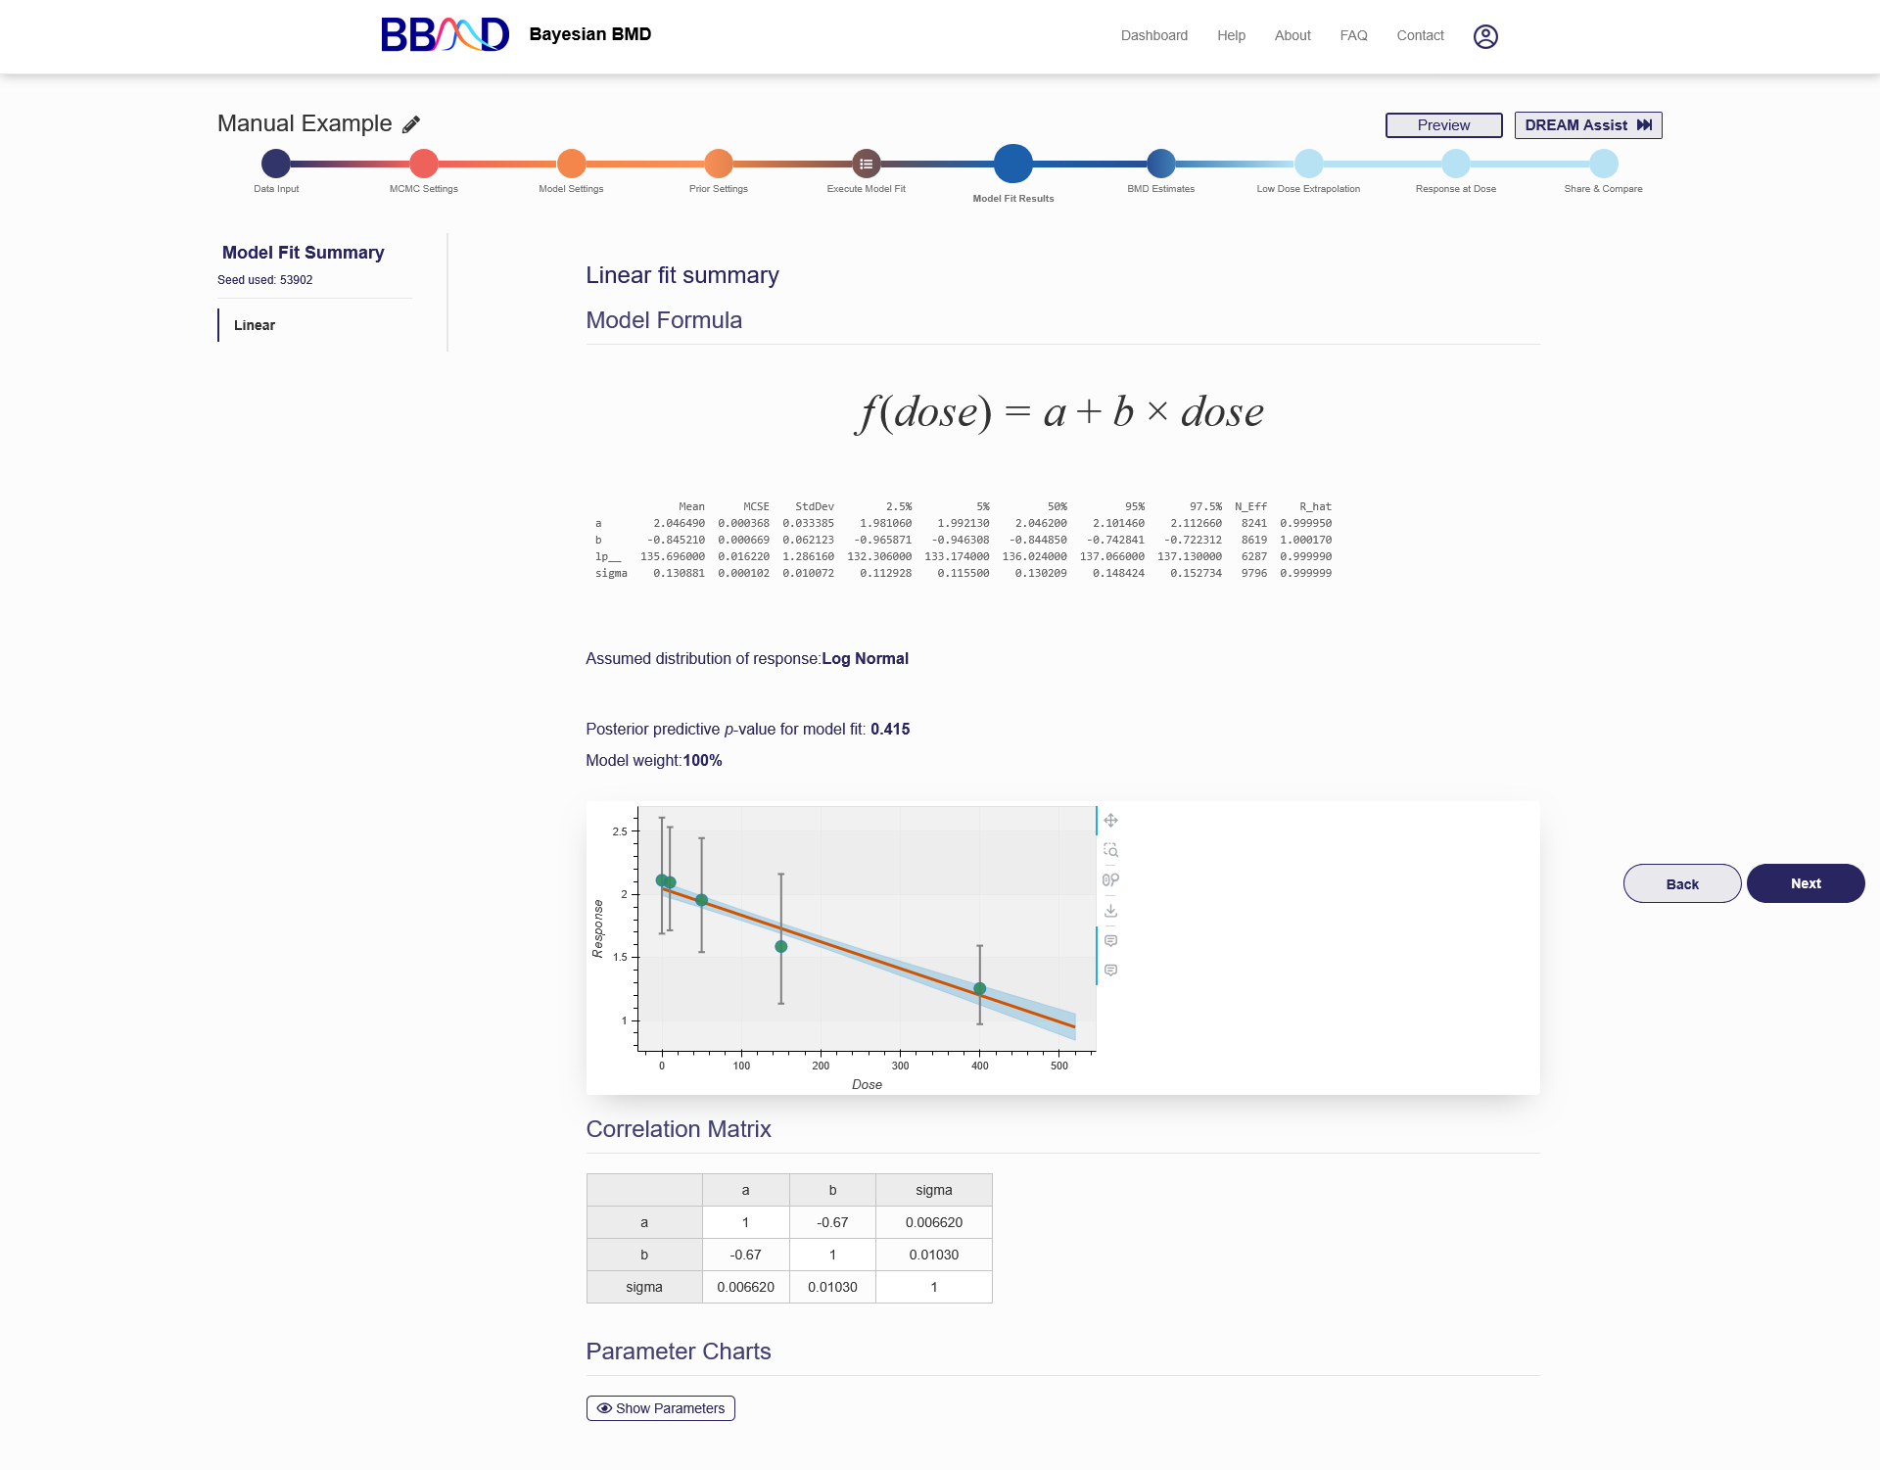The height and width of the screenshot is (1470, 1880).
Task: Jump to the BMD Estimates step
Action: tap(1160, 164)
